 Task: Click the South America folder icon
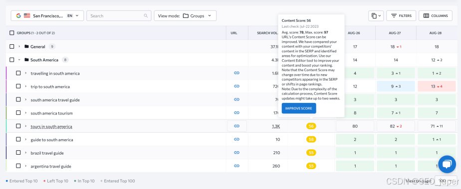point(27,60)
